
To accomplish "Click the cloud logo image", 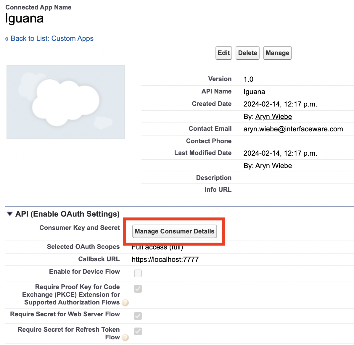I will (x=66, y=102).
